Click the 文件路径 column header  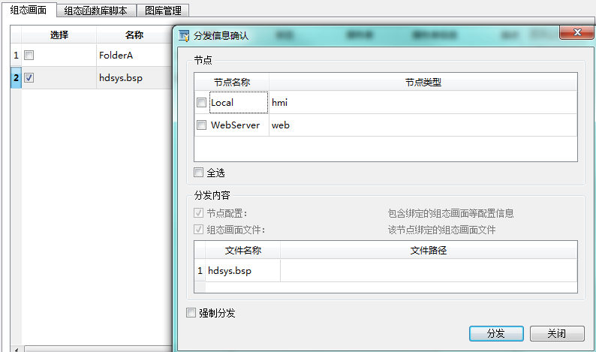[x=429, y=250]
